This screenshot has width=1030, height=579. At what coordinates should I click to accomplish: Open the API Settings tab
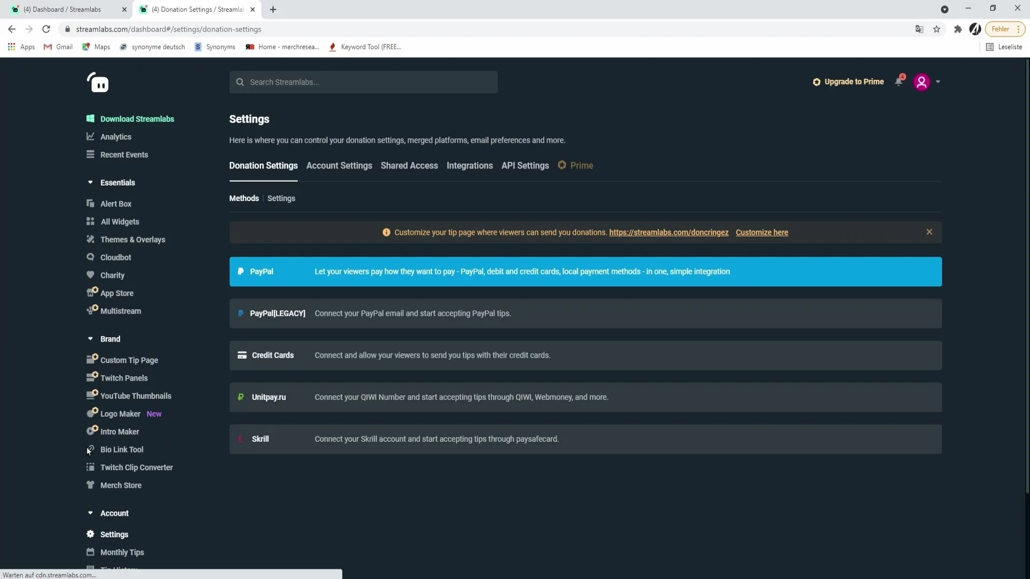click(525, 166)
